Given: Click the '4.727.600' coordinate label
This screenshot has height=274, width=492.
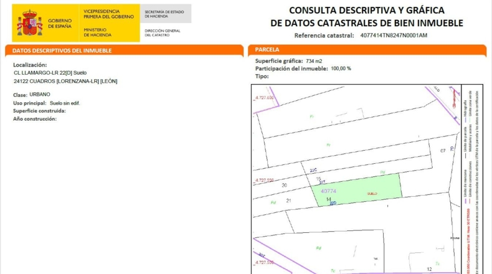Looking at the screenshot, I should tap(264, 98).
